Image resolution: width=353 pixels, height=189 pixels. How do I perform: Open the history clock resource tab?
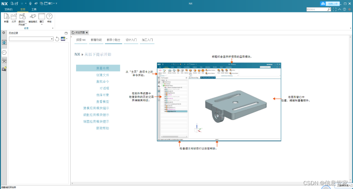point(4,52)
